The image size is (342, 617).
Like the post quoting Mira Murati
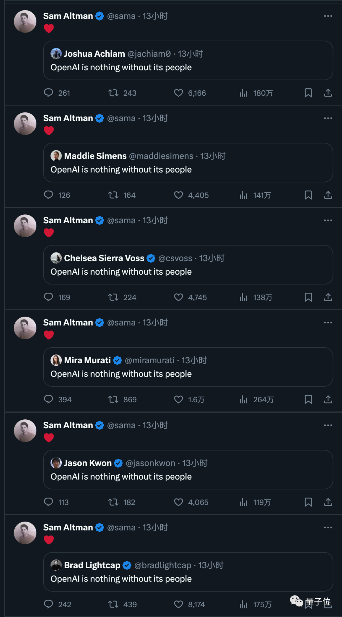(179, 399)
